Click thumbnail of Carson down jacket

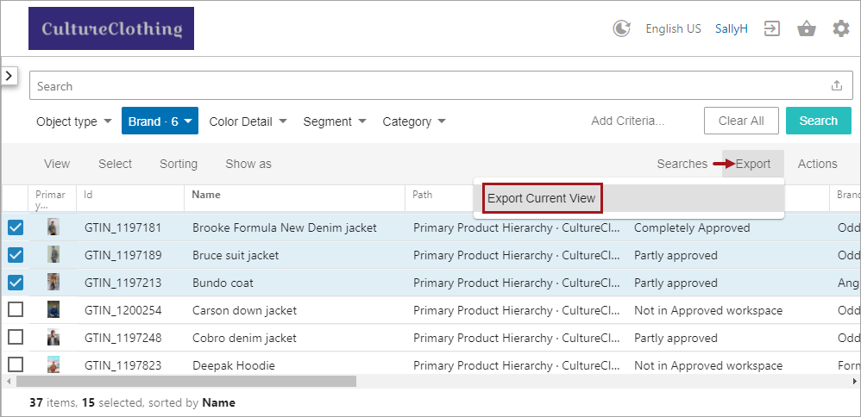[x=53, y=310]
